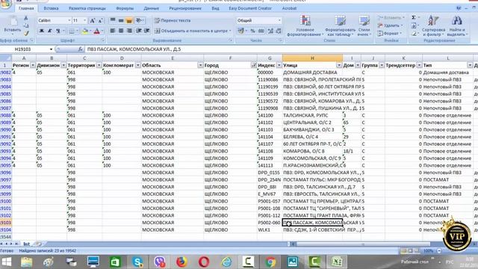Open the active Город filter dropdown

254,65
